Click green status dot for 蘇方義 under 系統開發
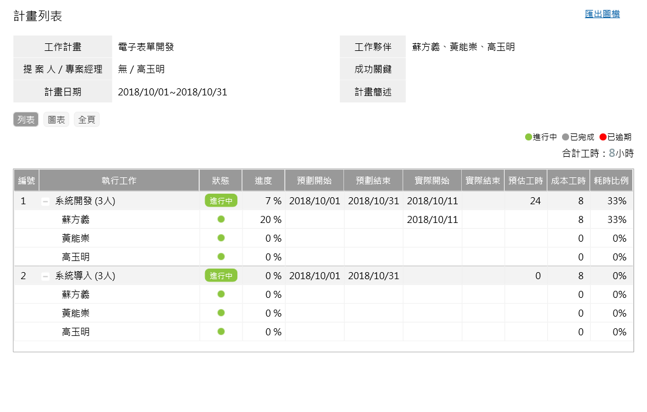The height and width of the screenshot is (412, 647). click(221, 219)
